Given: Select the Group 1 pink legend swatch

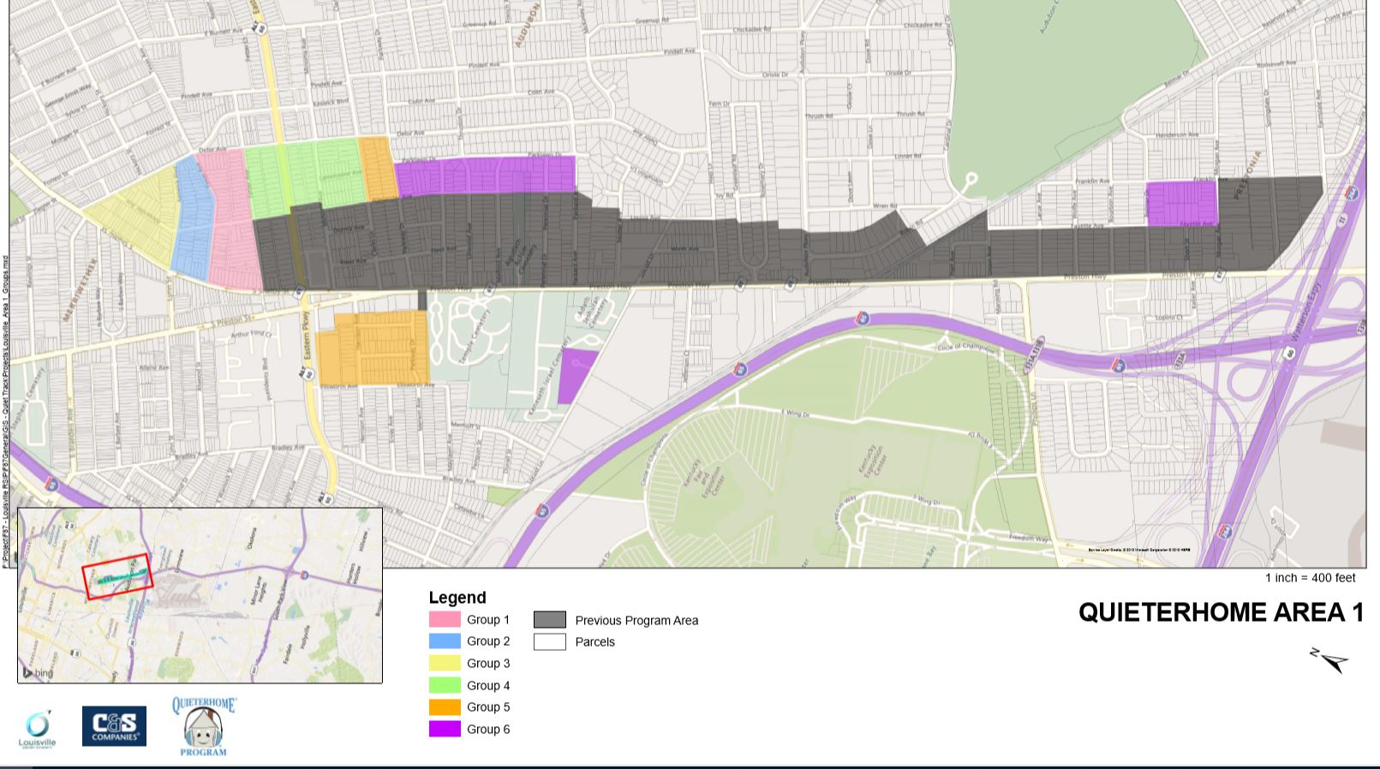Looking at the screenshot, I should point(445,620).
